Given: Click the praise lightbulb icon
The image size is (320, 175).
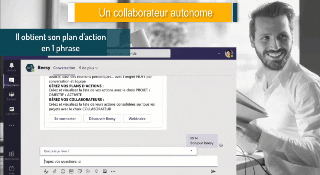Looking at the screenshot, I should [x=96, y=171].
